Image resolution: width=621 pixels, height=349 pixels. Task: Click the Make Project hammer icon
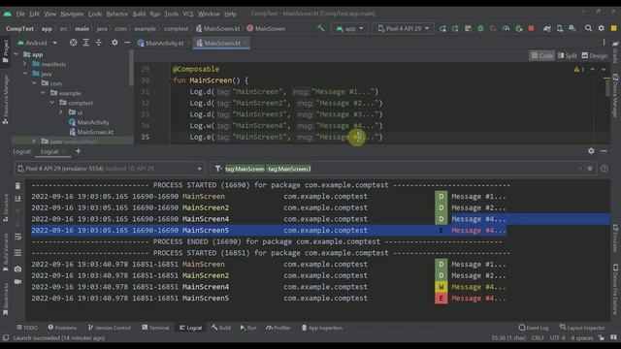pyautogui.click(x=320, y=28)
